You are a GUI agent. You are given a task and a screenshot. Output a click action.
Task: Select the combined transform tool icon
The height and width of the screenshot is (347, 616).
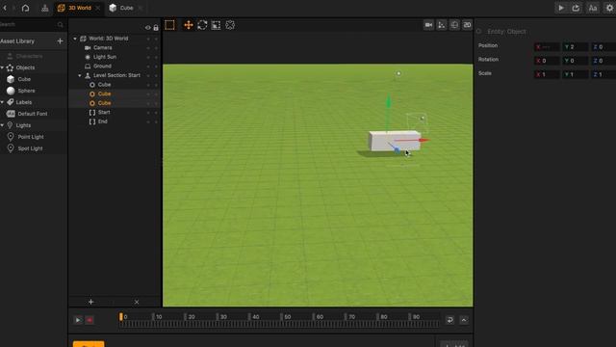[230, 25]
